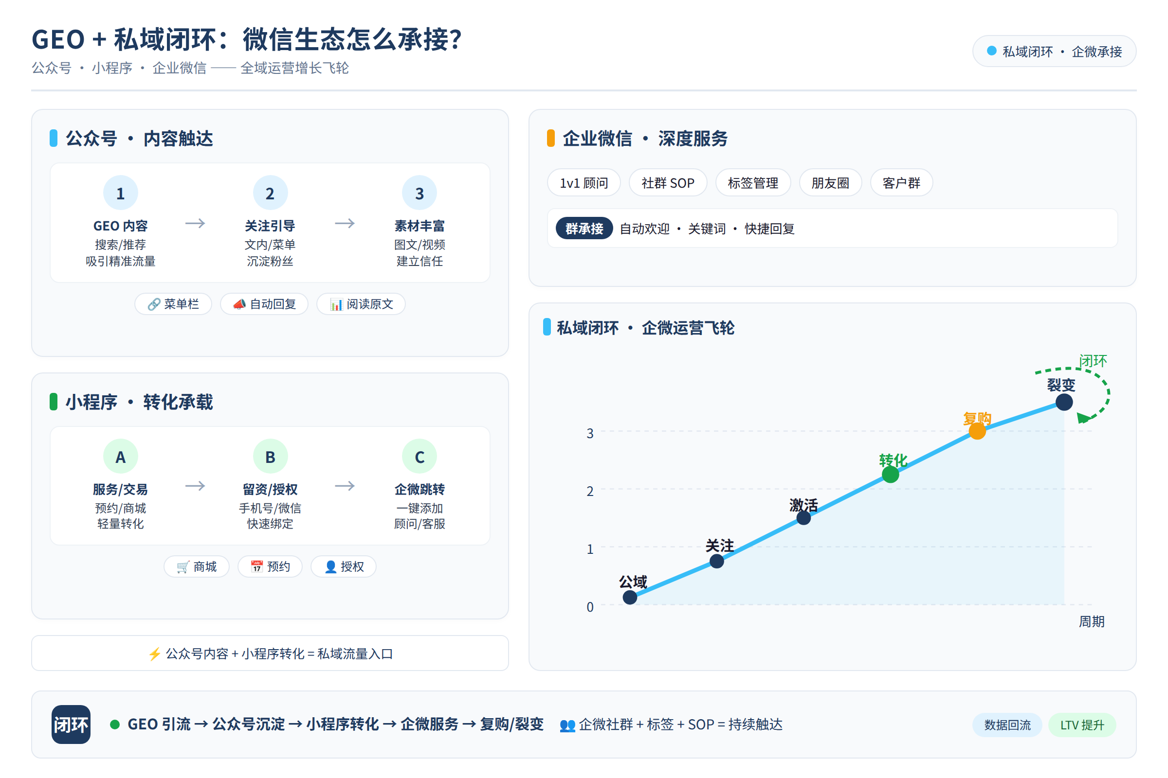Click the y-axis value 0
Viewport: 1168px width, 778px height.
tap(590, 607)
